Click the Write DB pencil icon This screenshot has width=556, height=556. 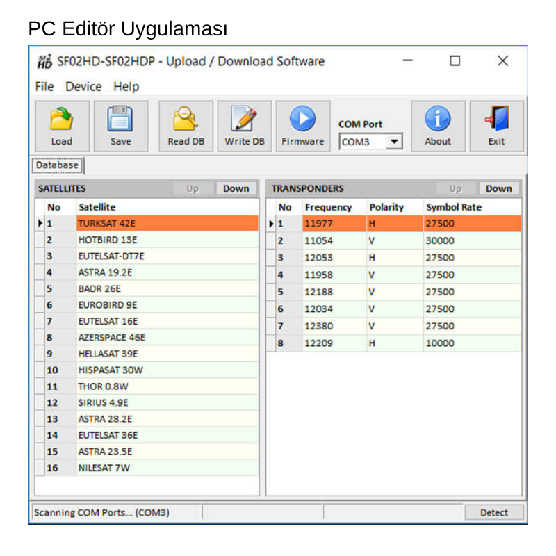[x=245, y=119]
